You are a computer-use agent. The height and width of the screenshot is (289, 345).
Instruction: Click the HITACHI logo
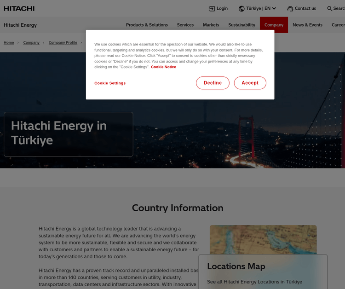pos(19,9)
